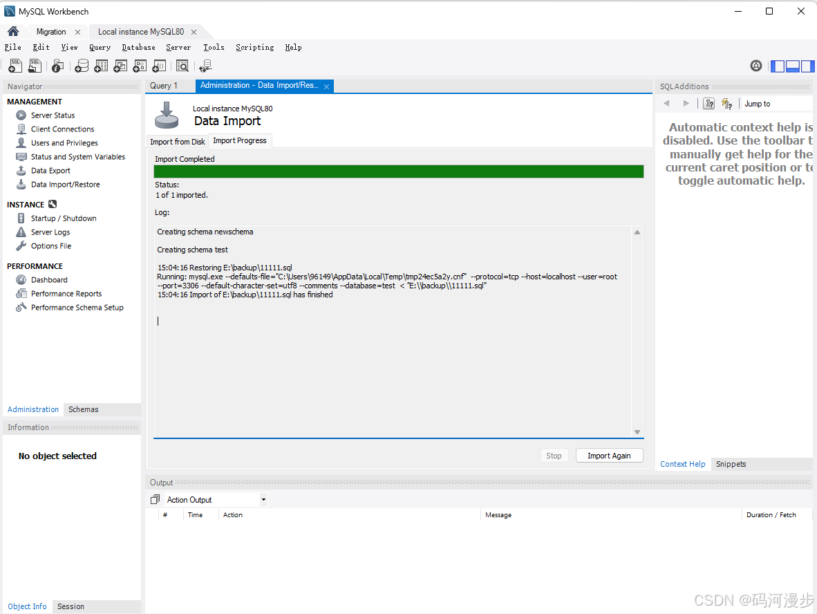Click the Import Again button
This screenshot has height=614, width=817.
coord(609,456)
